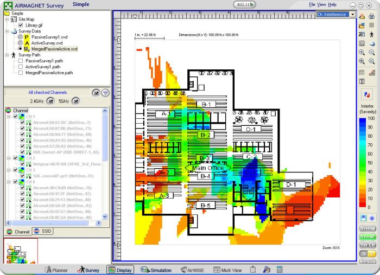Click the clipboard icon in bottom bar

(253, 270)
